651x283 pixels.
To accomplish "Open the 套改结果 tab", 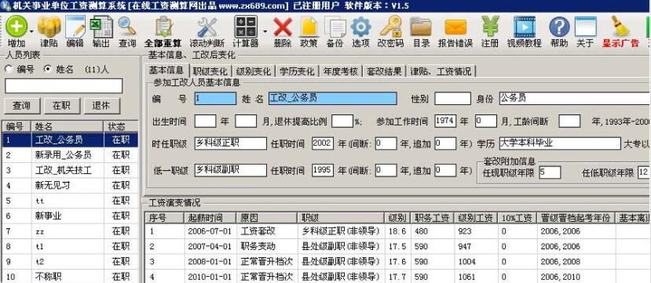I will pos(384,71).
